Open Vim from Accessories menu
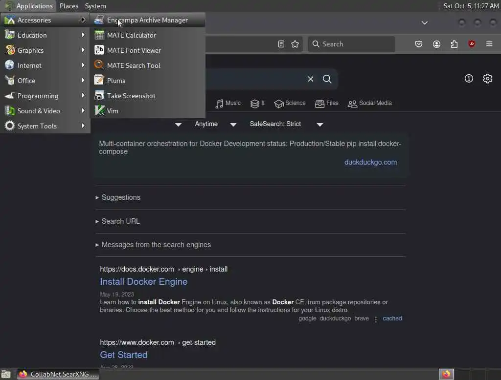501x380 pixels. [x=148, y=111]
